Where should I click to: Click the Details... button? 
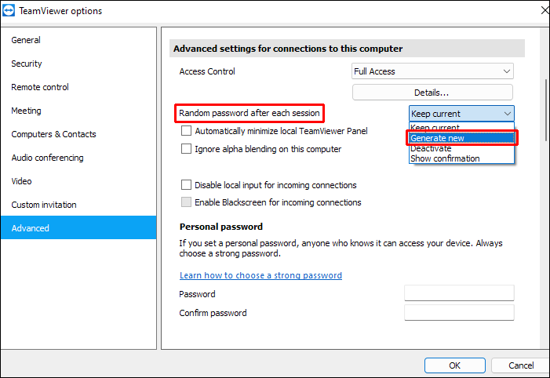[432, 93]
